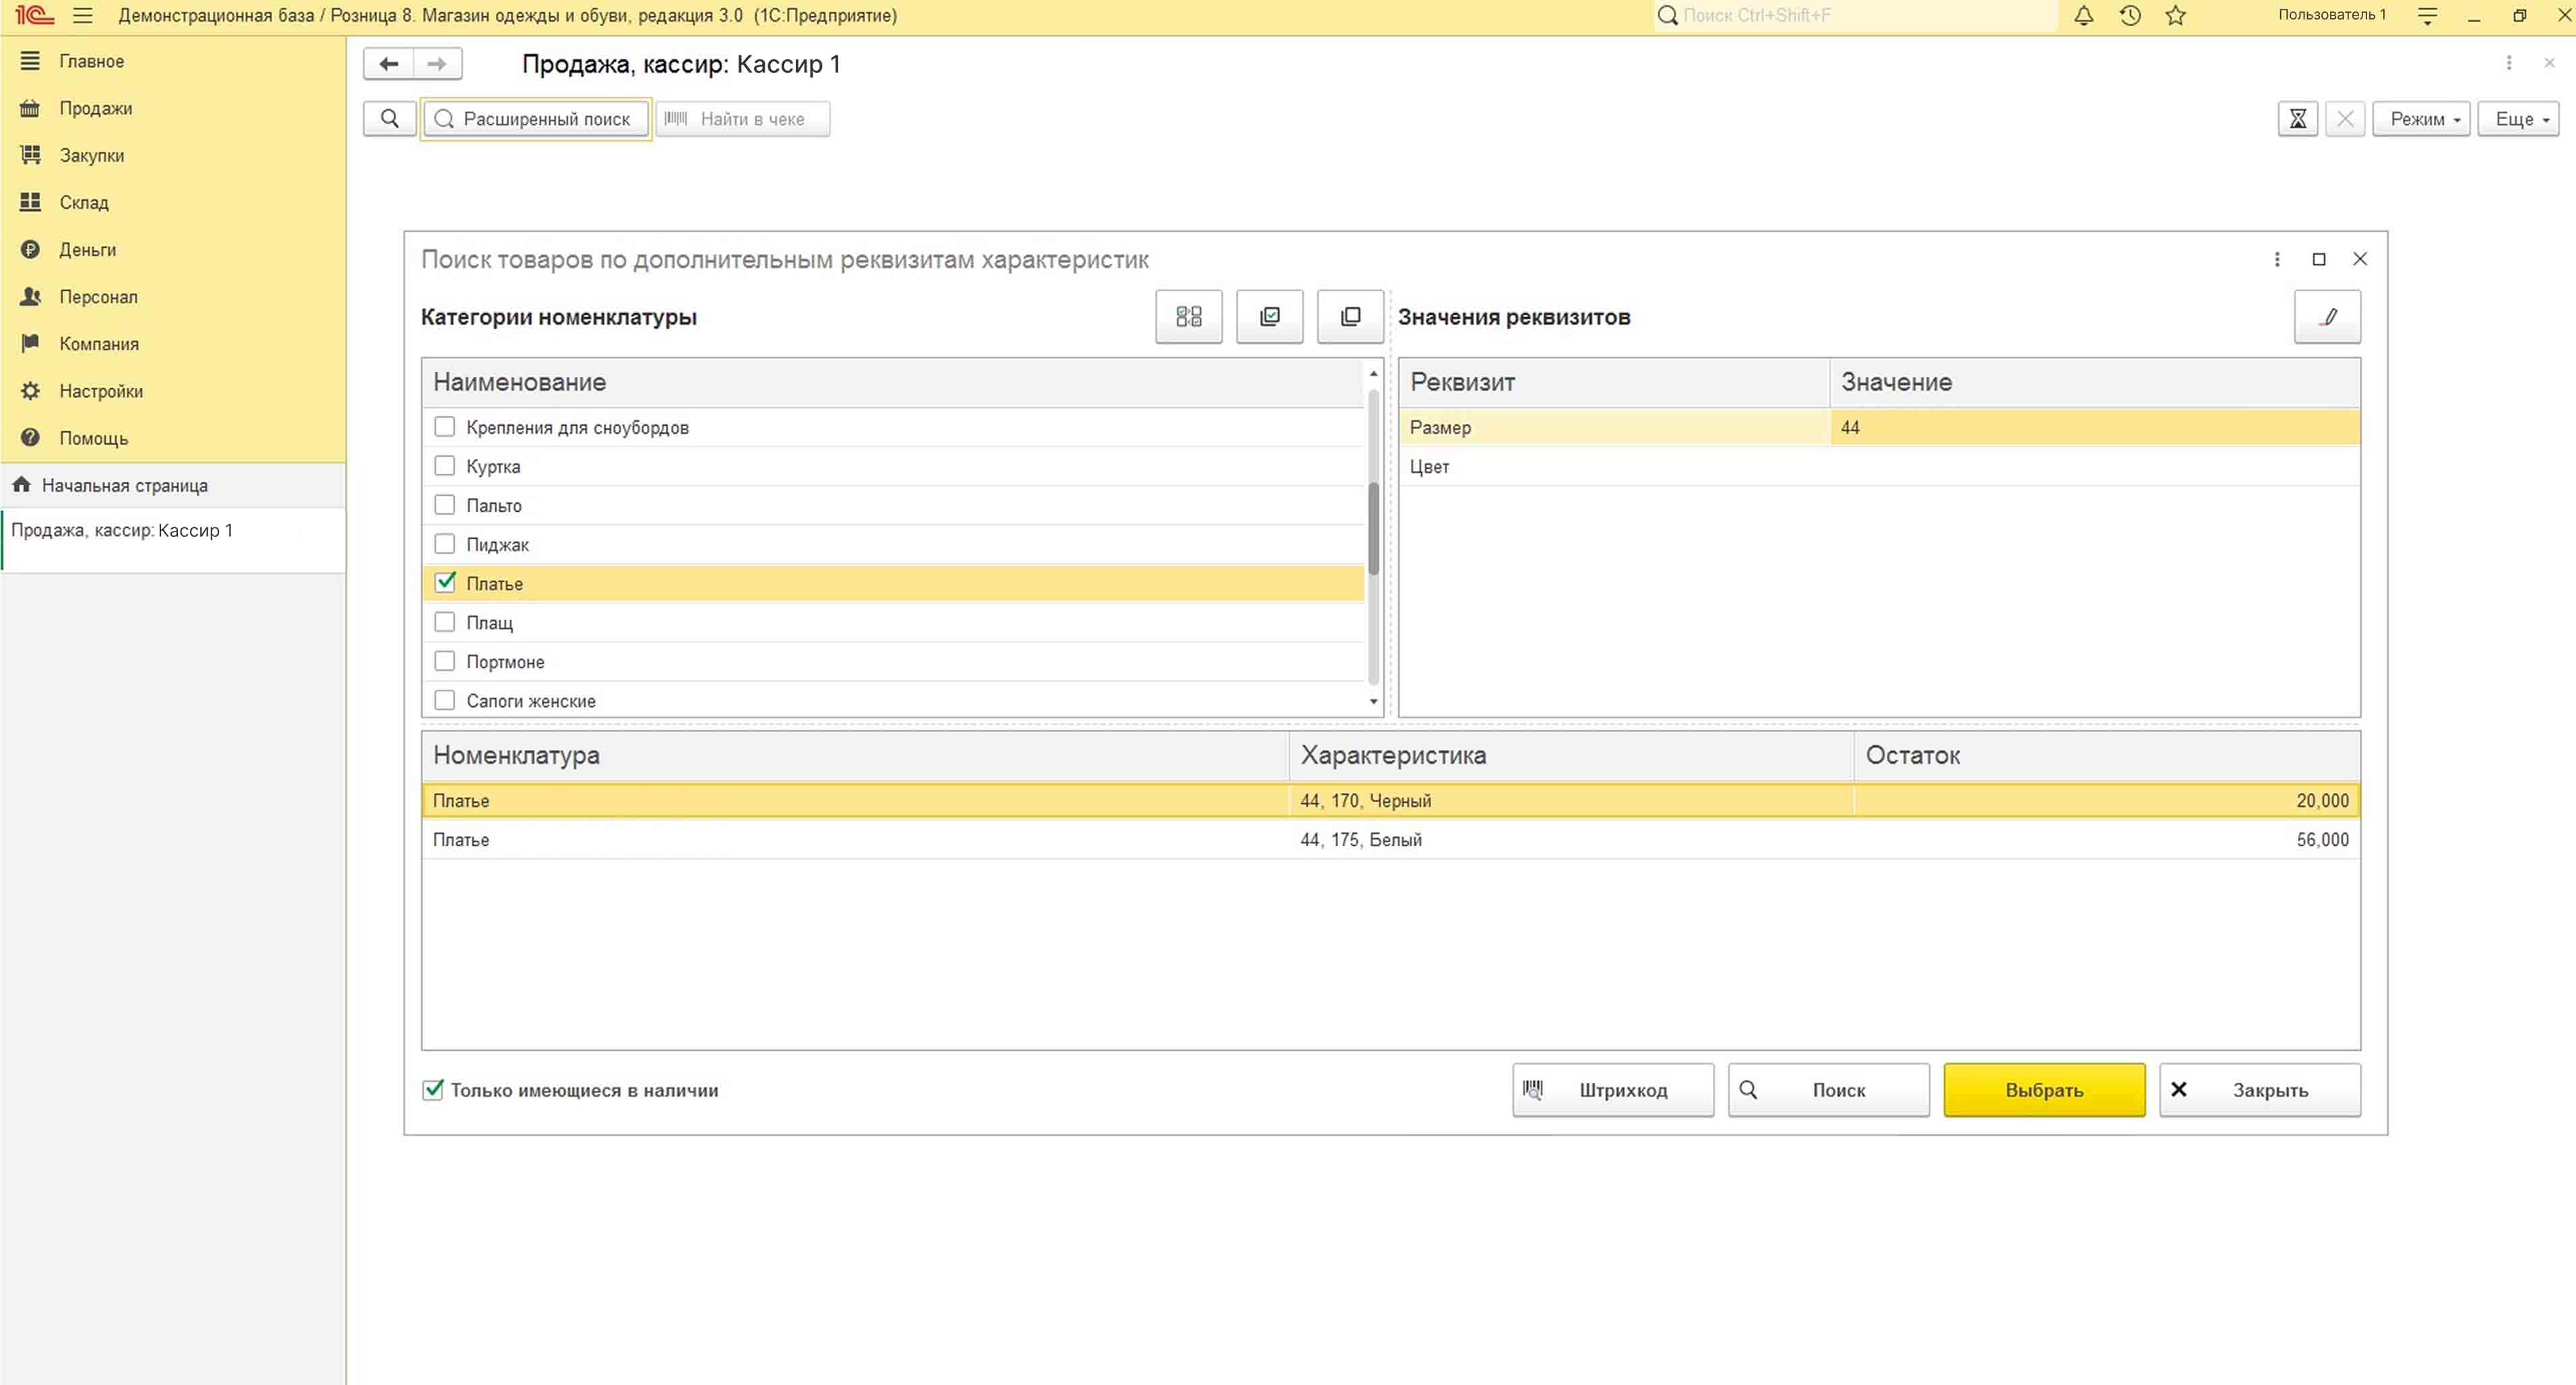Image resolution: width=2576 pixels, height=1385 pixels.
Task: Open the history clock icon
Action: [2129, 15]
